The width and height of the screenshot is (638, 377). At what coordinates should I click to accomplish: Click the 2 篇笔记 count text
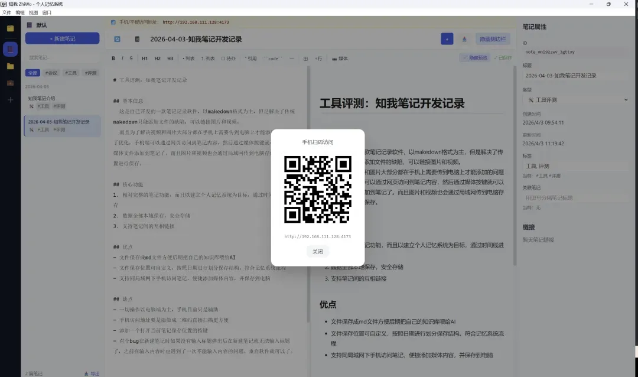(34, 373)
